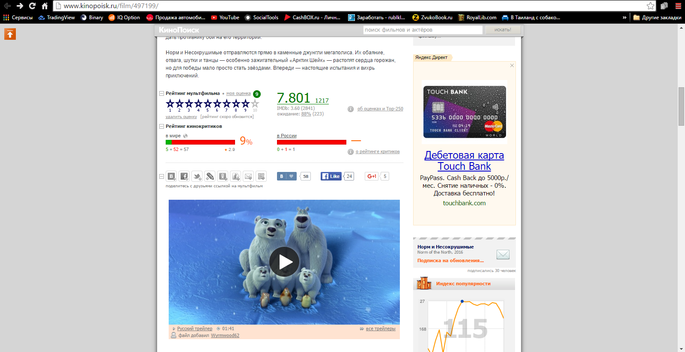Image resolution: width=685 pixels, height=352 pixels.
Task: Open 'о рейтинге критиков' link
Action: pyautogui.click(x=378, y=152)
